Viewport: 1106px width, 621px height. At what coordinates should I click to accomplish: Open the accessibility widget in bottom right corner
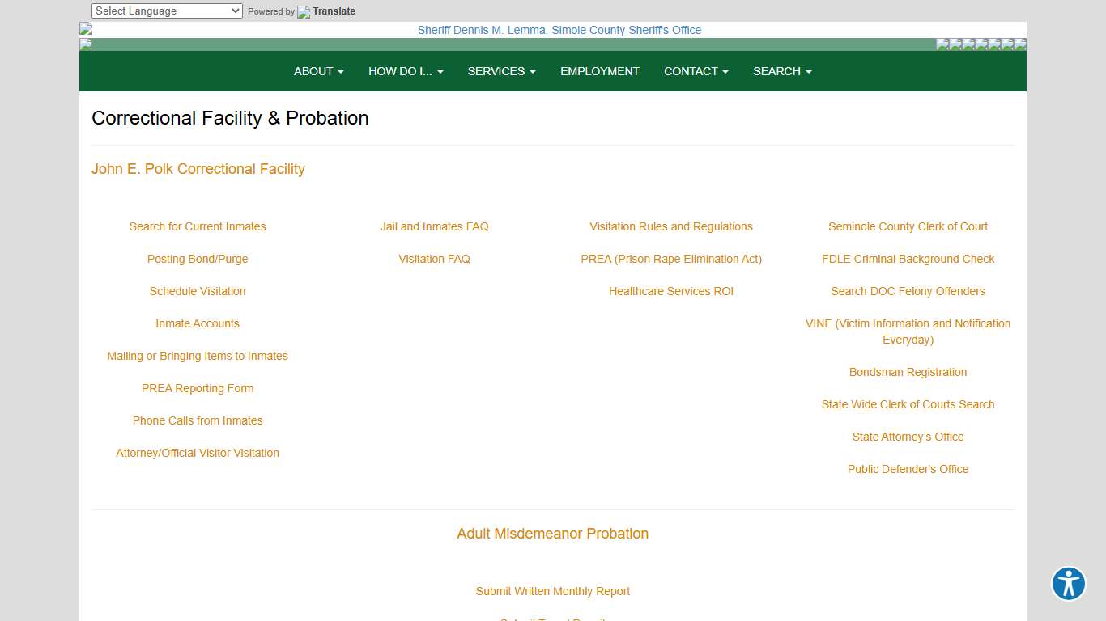click(x=1068, y=583)
